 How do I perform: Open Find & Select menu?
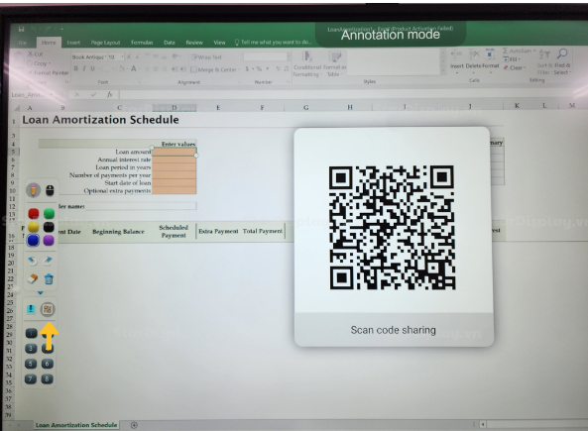coord(562,61)
